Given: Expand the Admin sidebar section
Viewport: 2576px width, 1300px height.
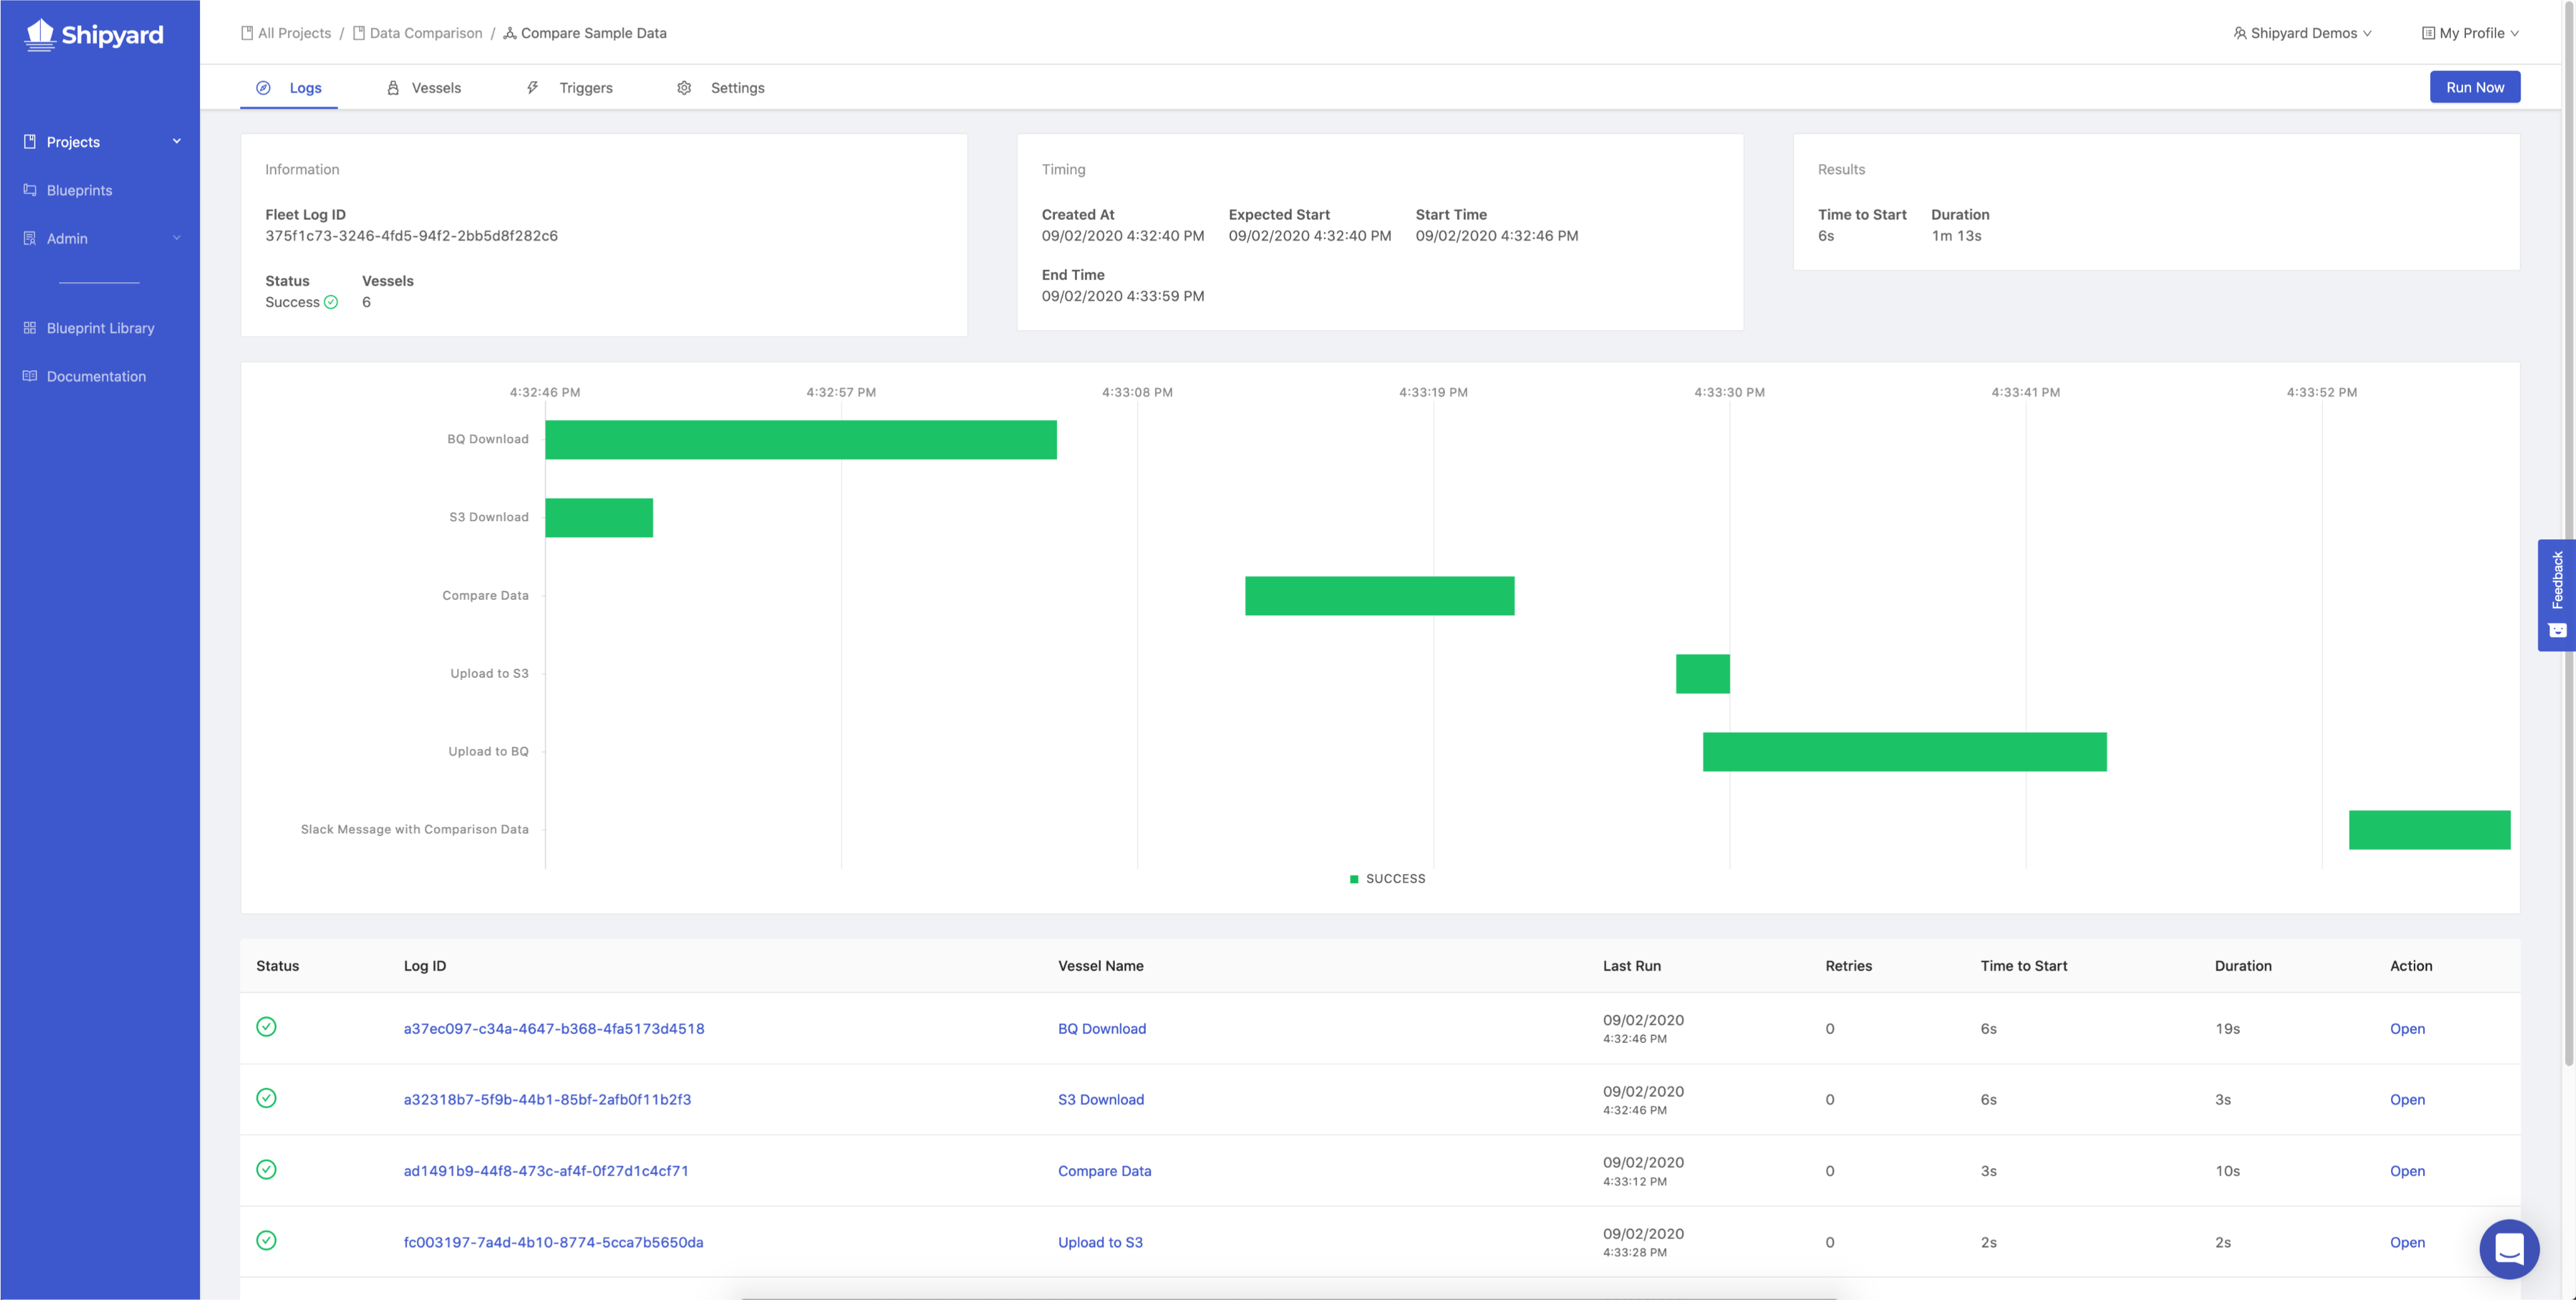Looking at the screenshot, I should pos(177,238).
